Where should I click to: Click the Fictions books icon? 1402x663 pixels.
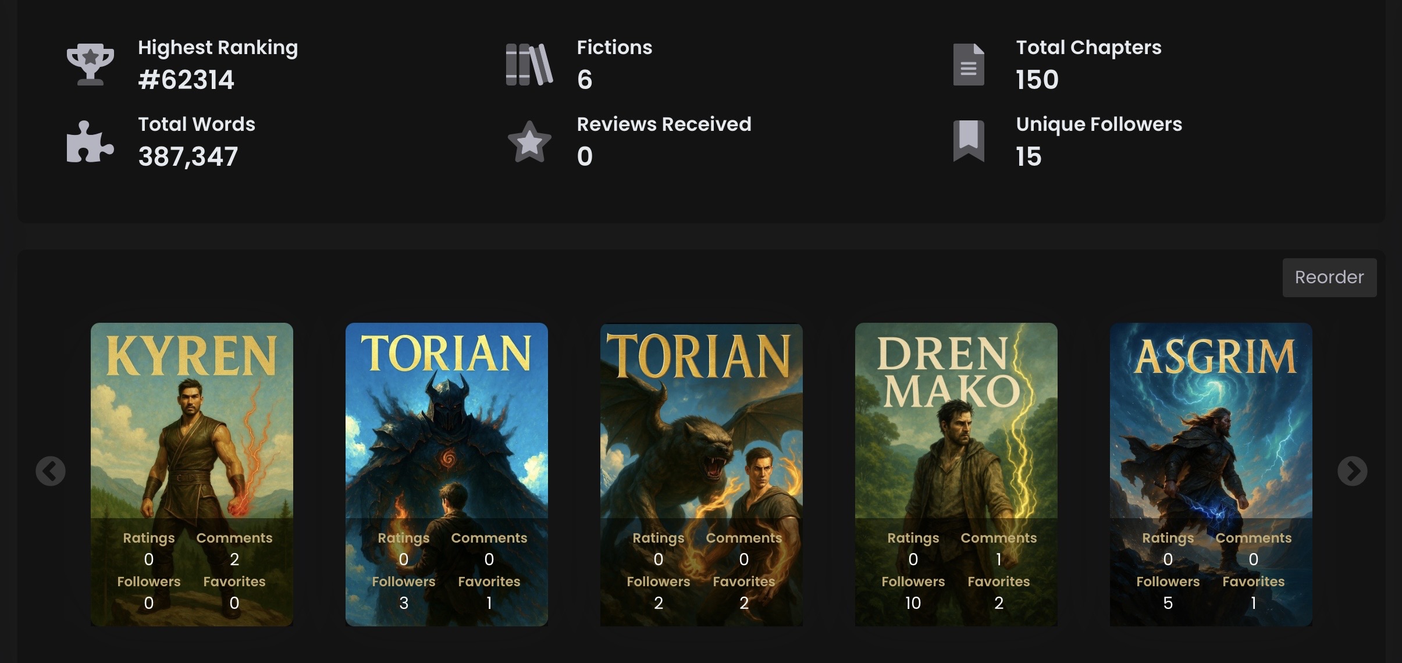(529, 64)
